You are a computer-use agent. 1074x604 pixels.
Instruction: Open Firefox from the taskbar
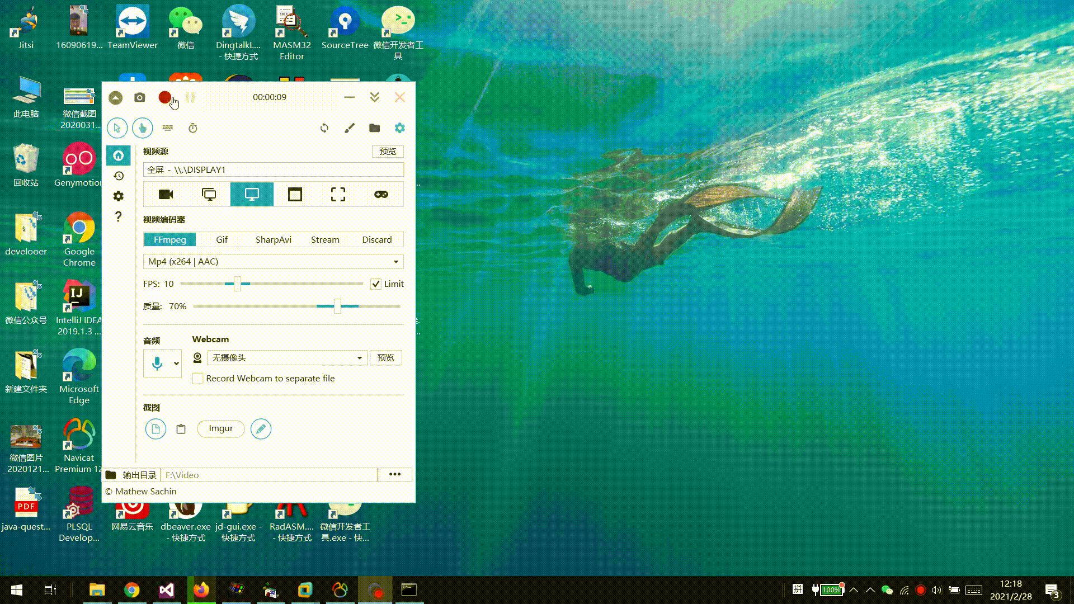(201, 590)
